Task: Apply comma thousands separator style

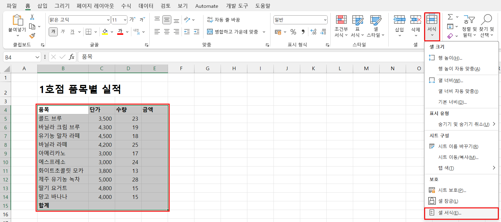Action: tap(303, 32)
